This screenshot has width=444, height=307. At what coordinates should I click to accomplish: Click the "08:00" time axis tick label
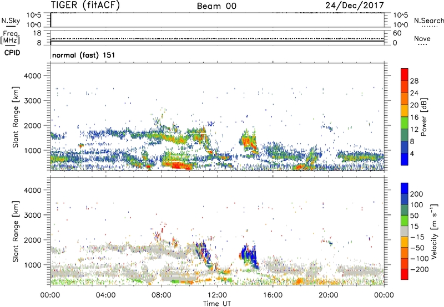tap(162, 295)
